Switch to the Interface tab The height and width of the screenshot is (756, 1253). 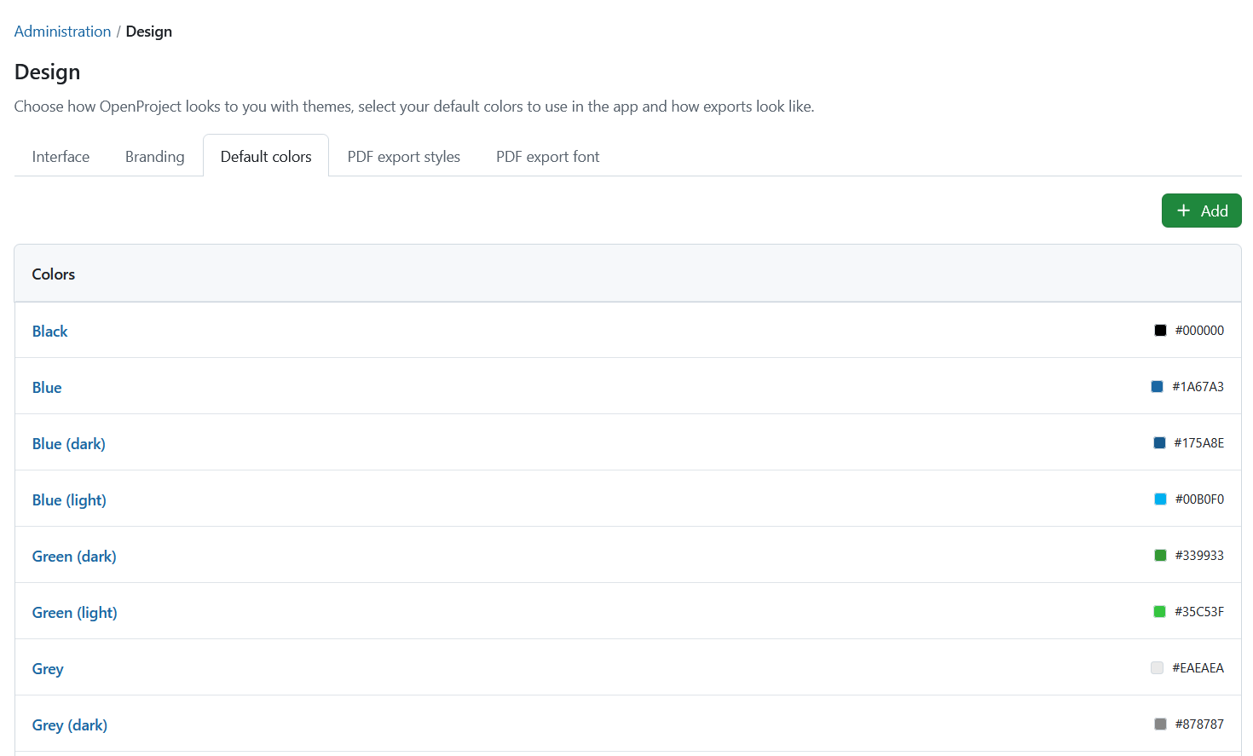click(x=61, y=157)
